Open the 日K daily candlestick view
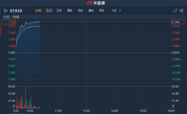Image resolution: width=187 pixels, height=114 pixels. click(59, 11)
